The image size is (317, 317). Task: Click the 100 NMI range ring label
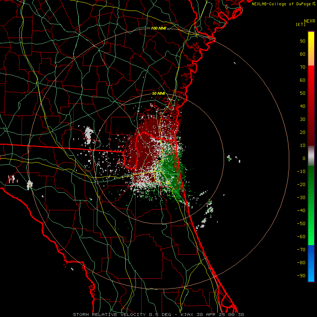pyautogui.click(x=158, y=28)
